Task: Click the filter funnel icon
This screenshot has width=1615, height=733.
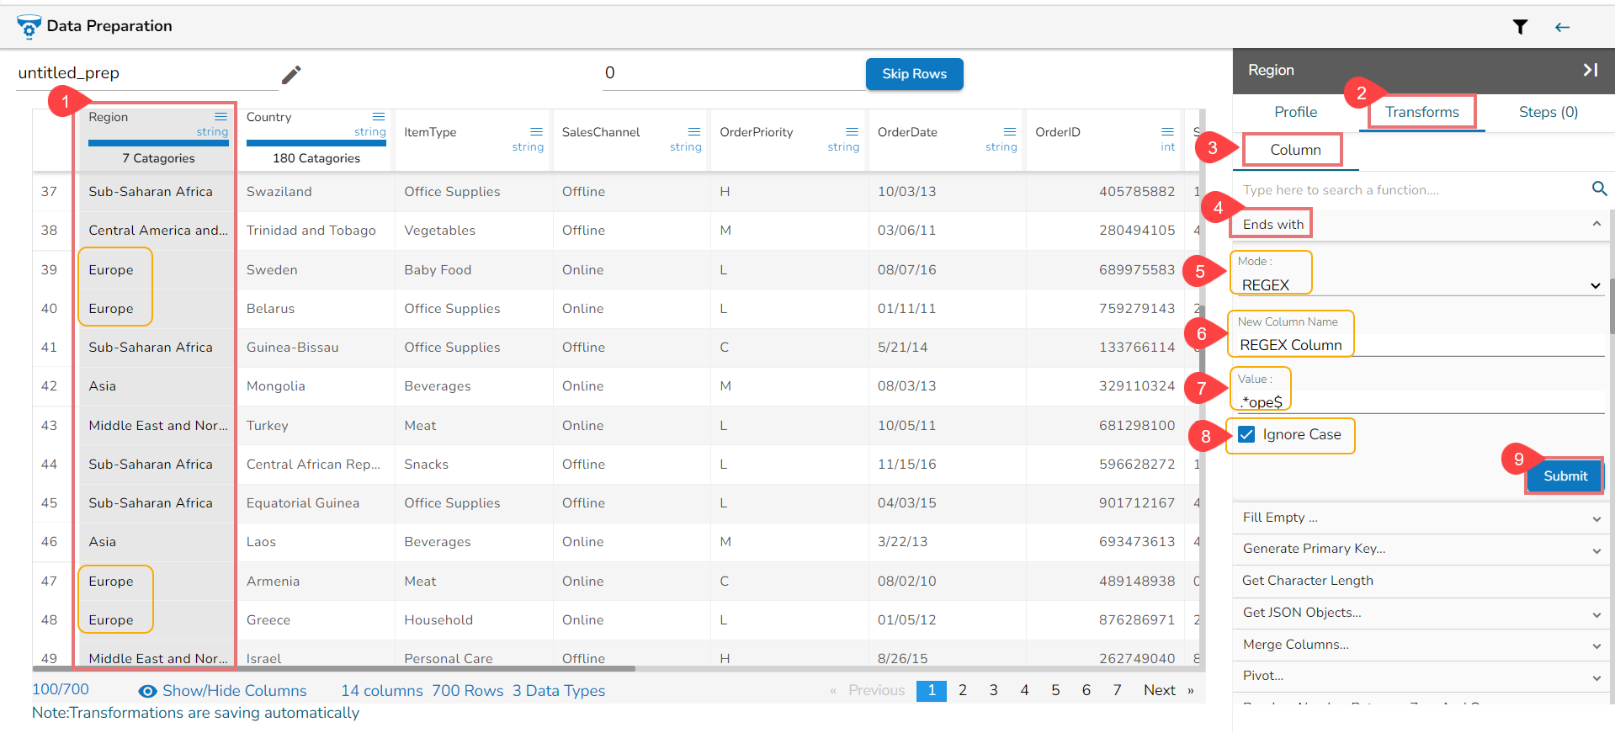Action: [x=1520, y=27]
